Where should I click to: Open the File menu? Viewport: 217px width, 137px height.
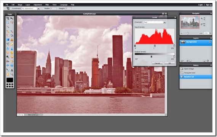[x=7, y=5]
